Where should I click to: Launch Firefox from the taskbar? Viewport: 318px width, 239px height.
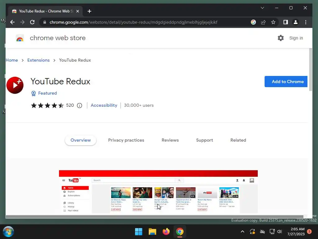coord(166,232)
